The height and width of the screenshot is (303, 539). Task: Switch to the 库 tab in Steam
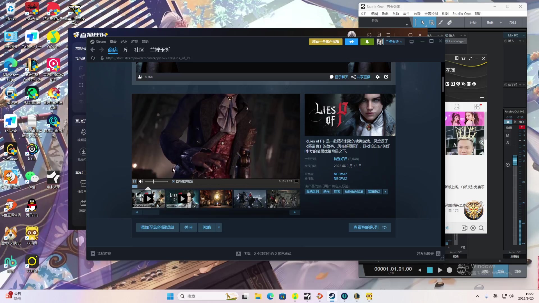126,50
